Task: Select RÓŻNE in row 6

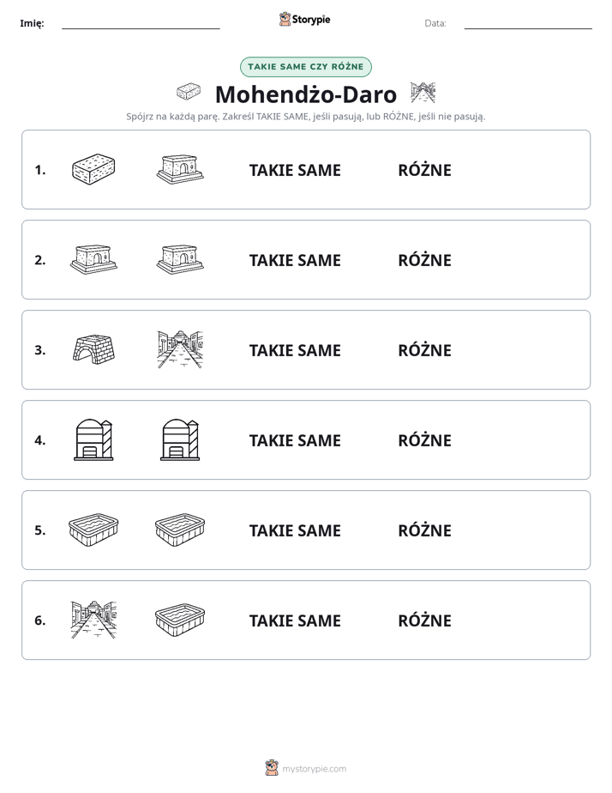Action: [x=424, y=620]
